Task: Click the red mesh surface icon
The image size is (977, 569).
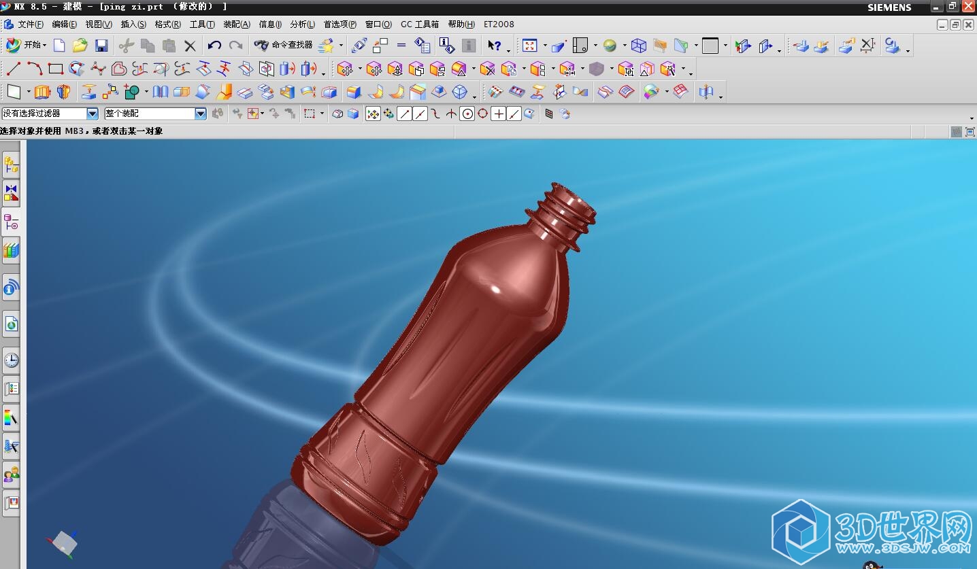Action: tap(680, 91)
